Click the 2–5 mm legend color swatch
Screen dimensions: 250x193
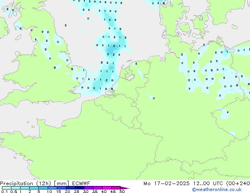[34, 188]
